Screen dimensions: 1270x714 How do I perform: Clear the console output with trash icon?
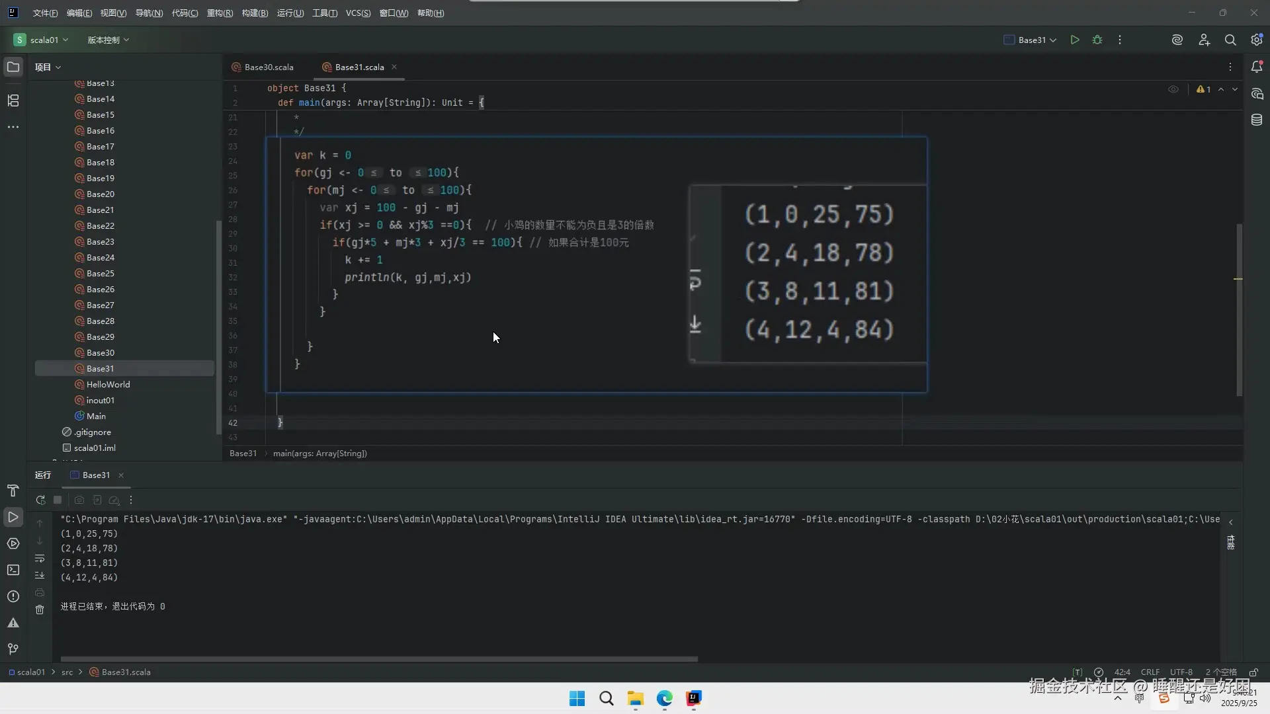(40, 610)
